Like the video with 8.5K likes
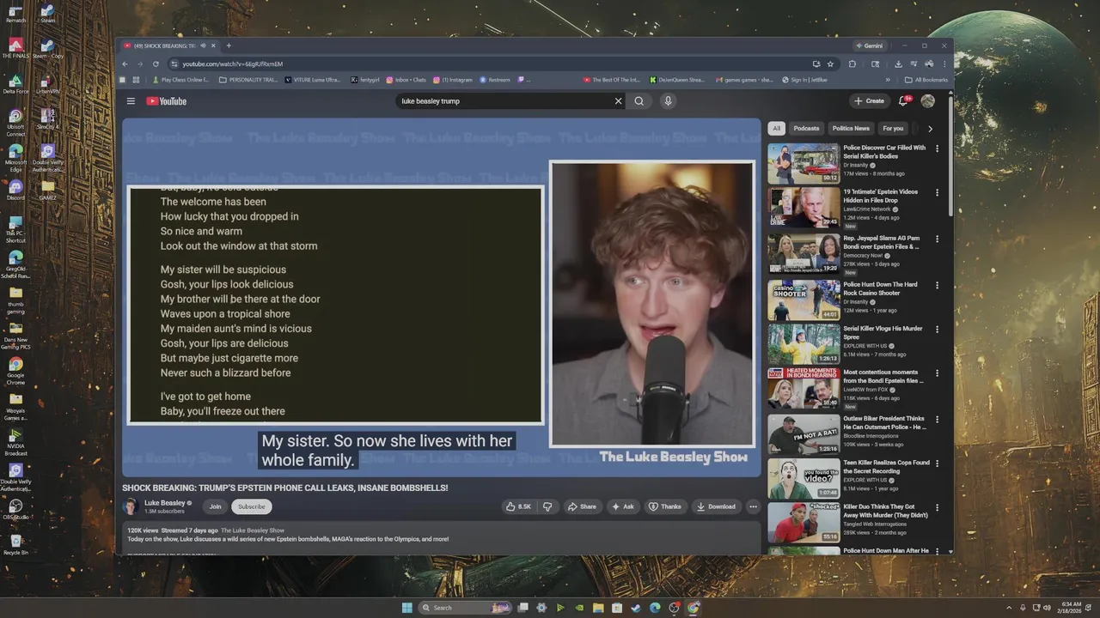The image size is (1100, 618). pos(518,506)
